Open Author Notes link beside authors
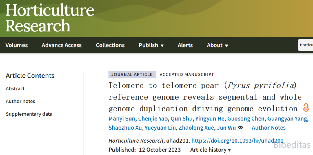313x155 pixels. click(x=269, y=128)
